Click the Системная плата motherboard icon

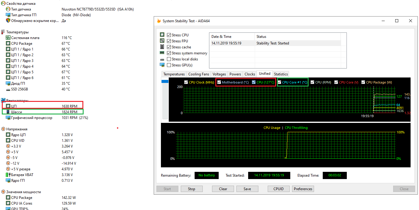pos(8,38)
